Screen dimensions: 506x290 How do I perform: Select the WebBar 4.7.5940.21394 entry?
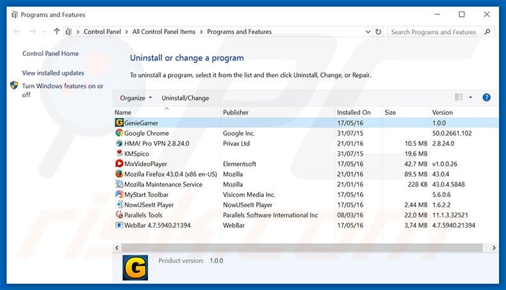point(157,225)
